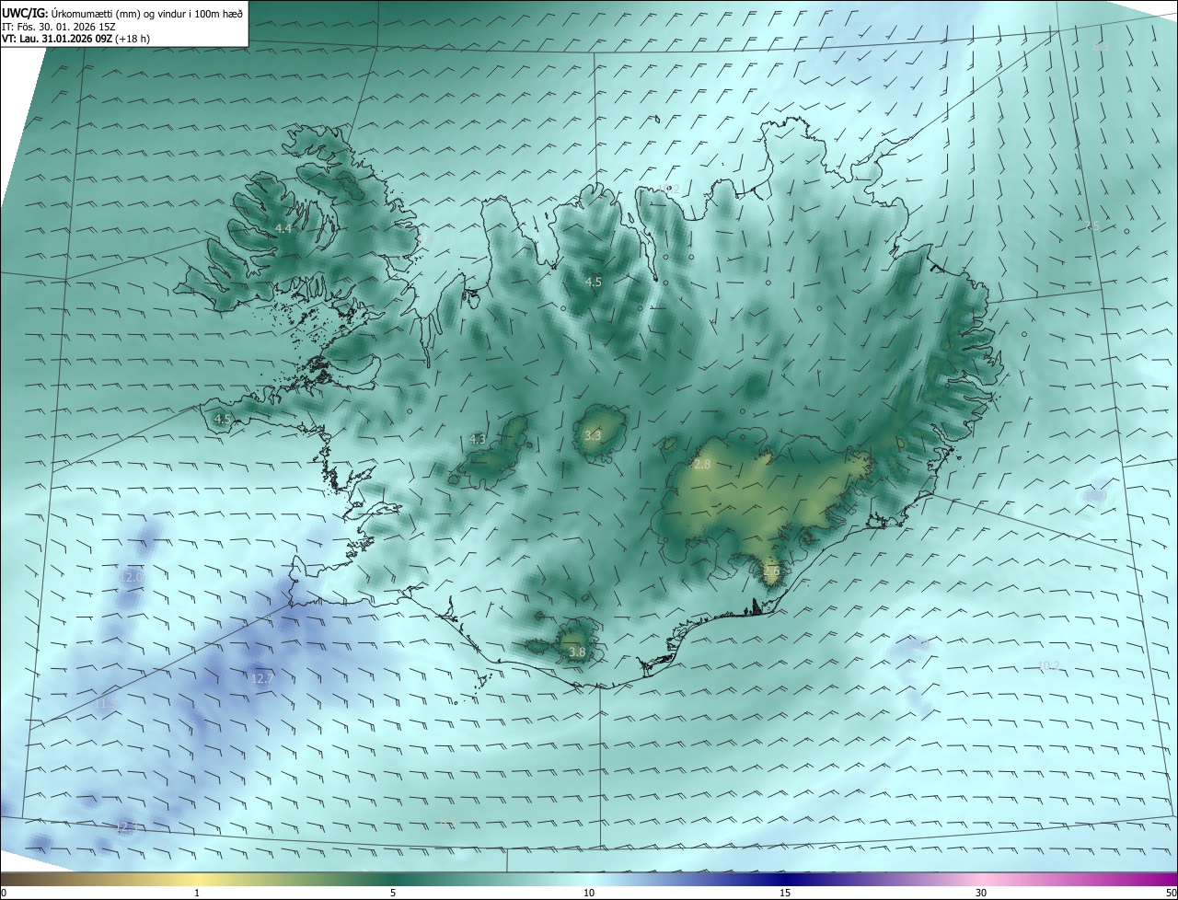The width and height of the screenshot is (1178, 900).
Task: Click the 11.5 value label
Action: [x=106, y=704]
